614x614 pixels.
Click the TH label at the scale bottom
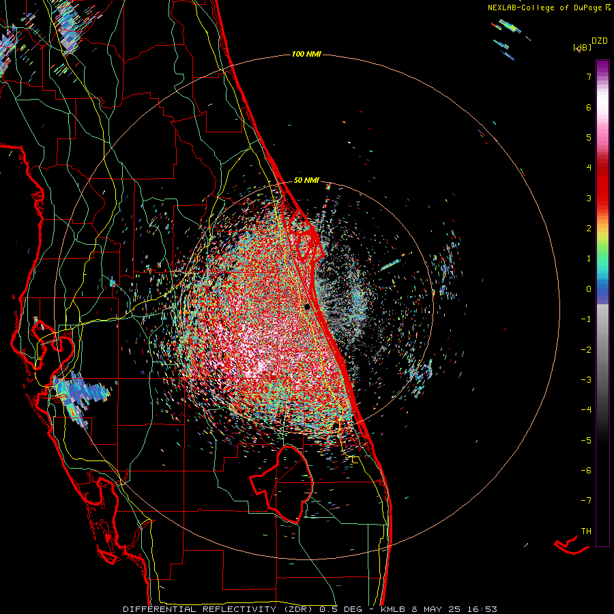pos(586,531)
